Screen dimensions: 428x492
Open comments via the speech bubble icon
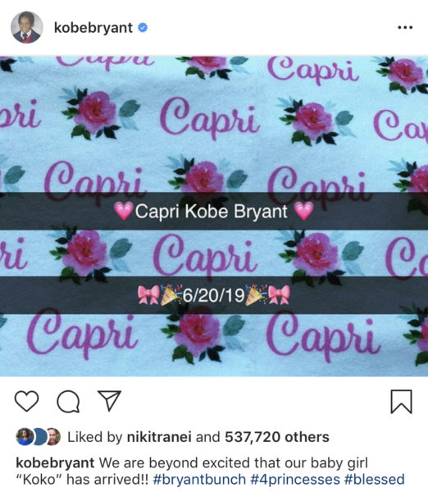pyautogui.click(x=68, y=401)
